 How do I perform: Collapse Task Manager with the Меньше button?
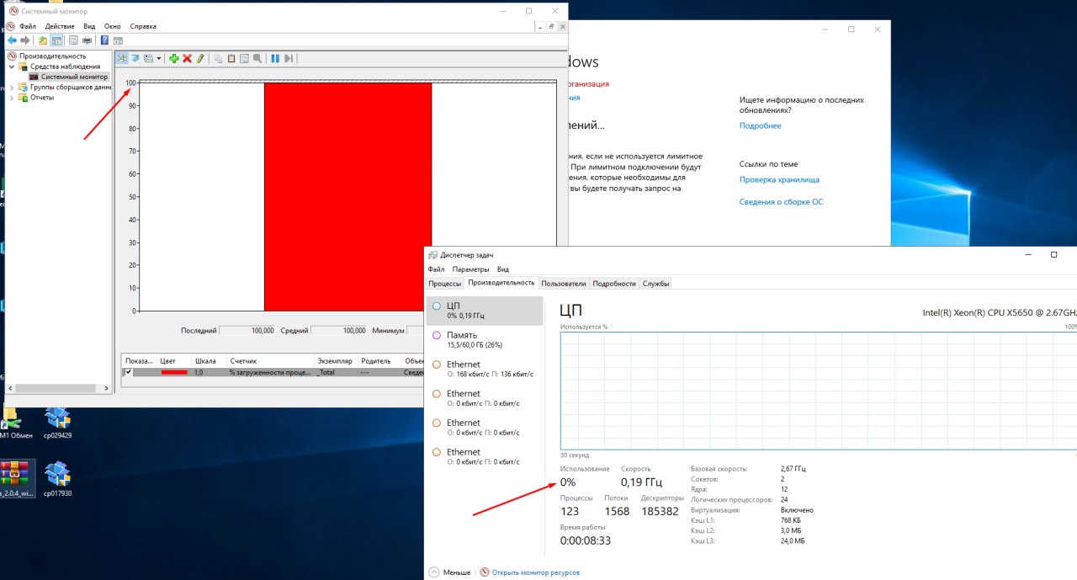click(x=450, y=572)
